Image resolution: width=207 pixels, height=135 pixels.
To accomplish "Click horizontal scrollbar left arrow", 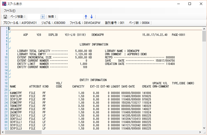I will point(3,132).
